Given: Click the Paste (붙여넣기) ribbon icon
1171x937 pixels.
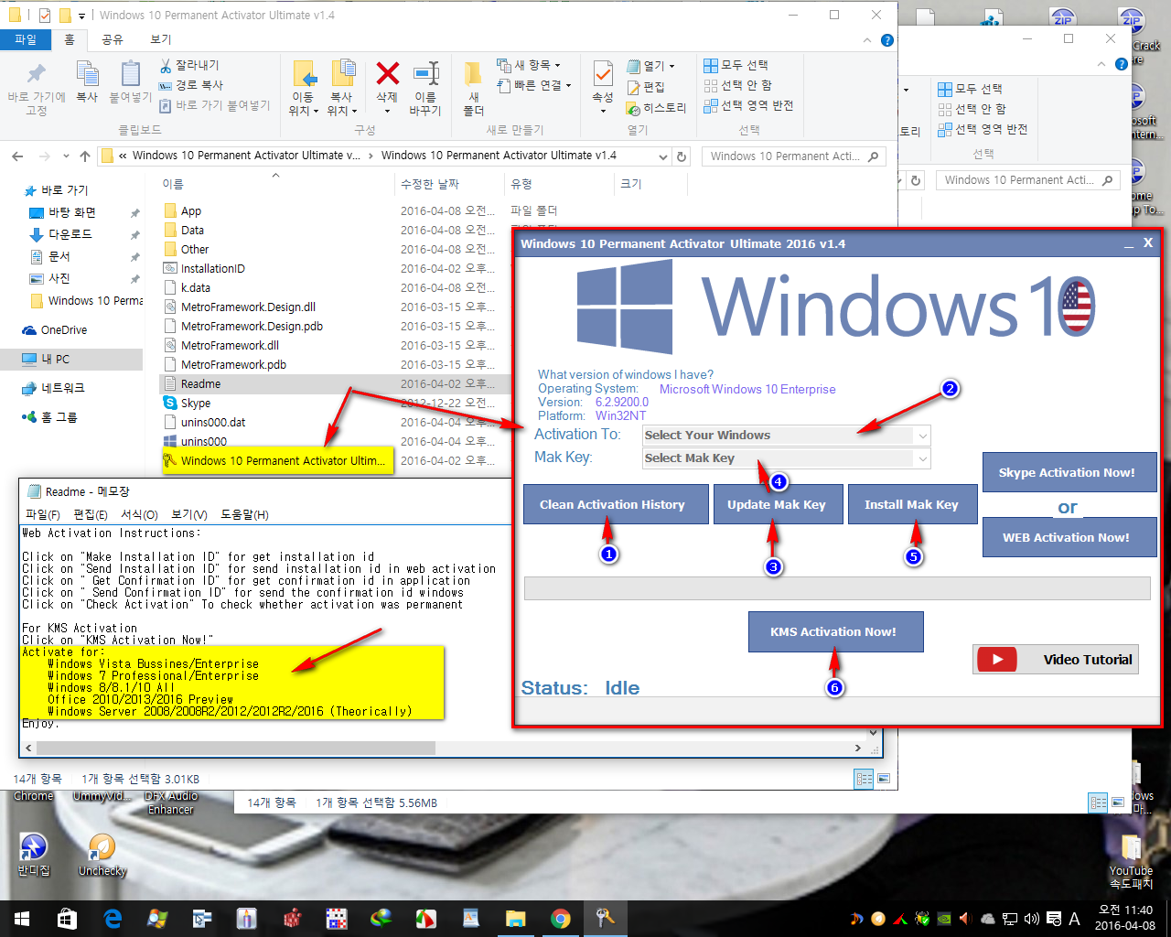Looking at the screenshot, I should pyautogui.click(x=130, y=82).
